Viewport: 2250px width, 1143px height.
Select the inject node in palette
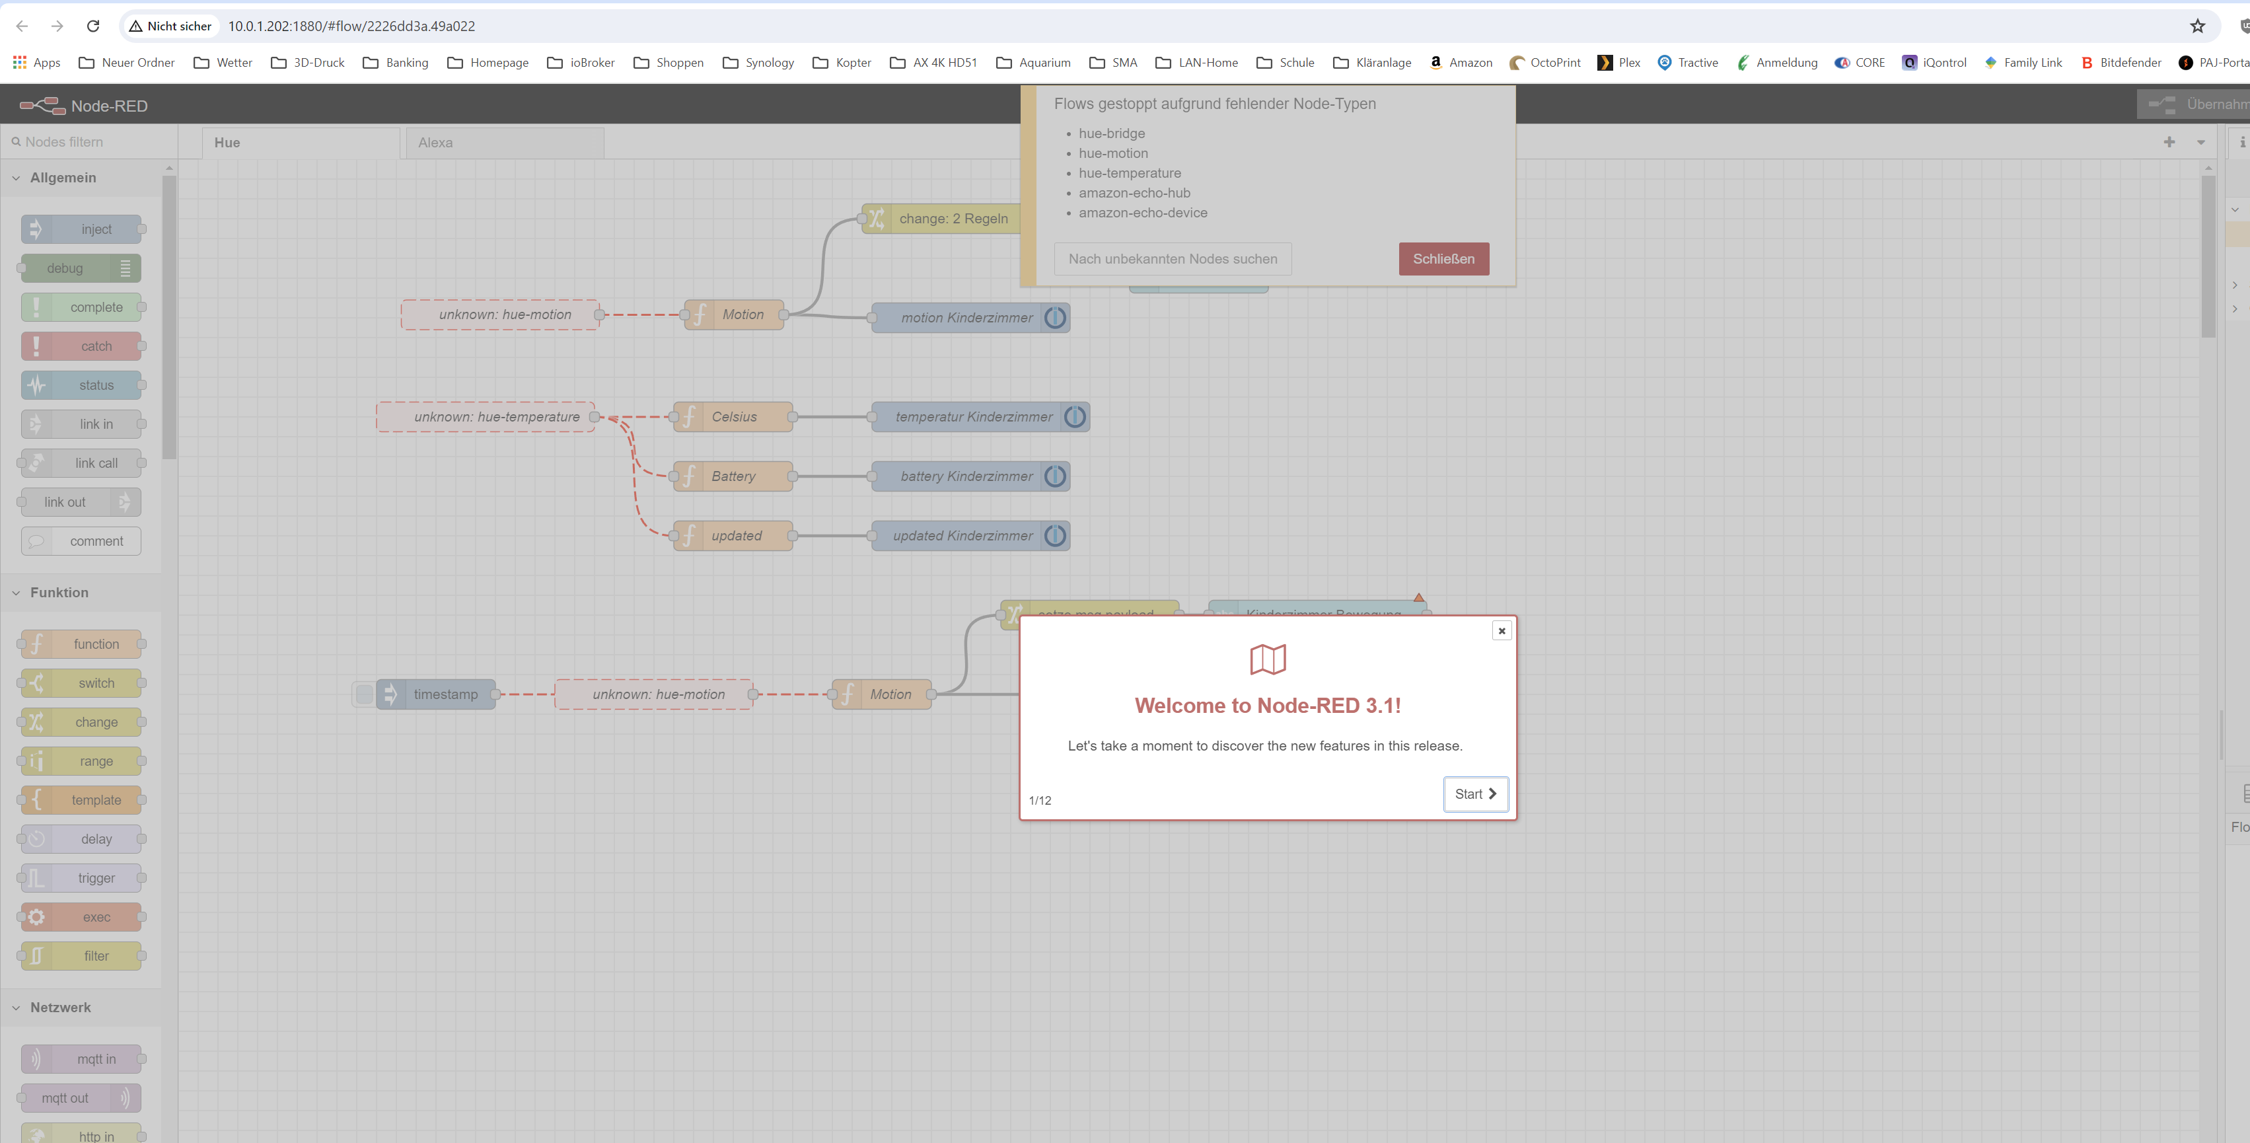81,229
